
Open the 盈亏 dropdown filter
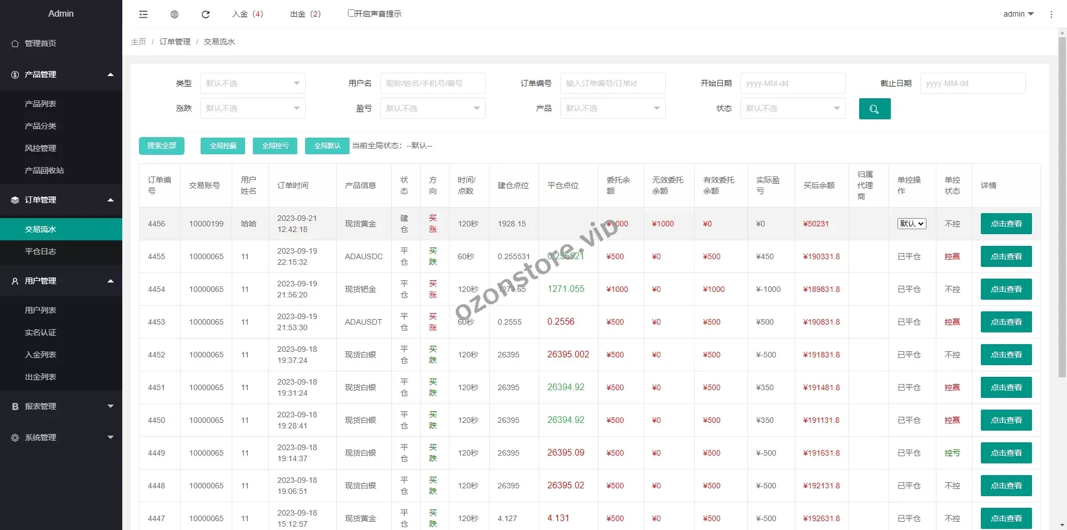click(x=432, y=108)
